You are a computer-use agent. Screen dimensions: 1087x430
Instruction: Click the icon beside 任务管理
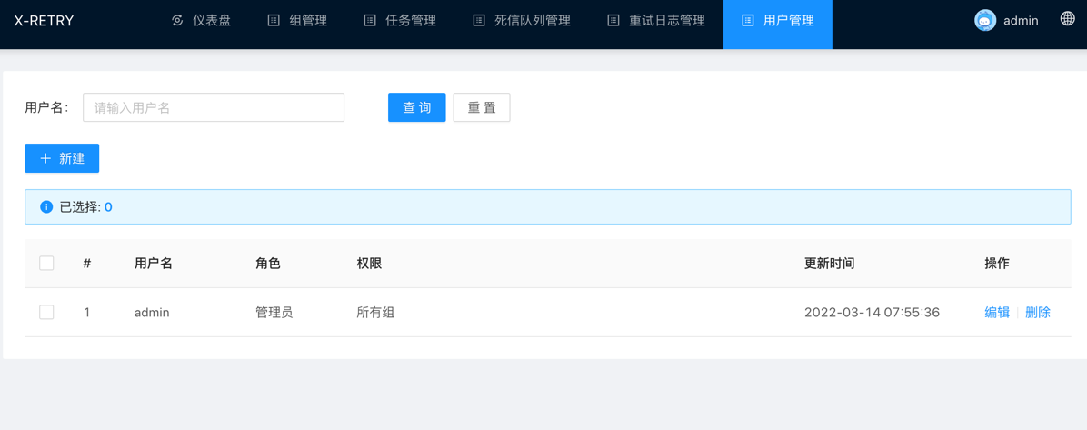click(x=370, y=20)
